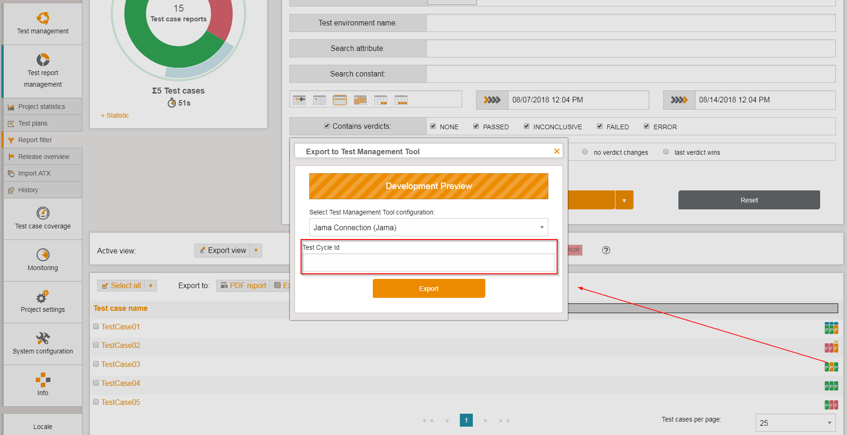Toggle the FAILED verdict checkbox
Viewport: 847px width, 435px height.
tap(600, 126)
